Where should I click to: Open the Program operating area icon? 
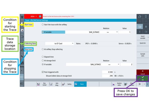[22, 37]
